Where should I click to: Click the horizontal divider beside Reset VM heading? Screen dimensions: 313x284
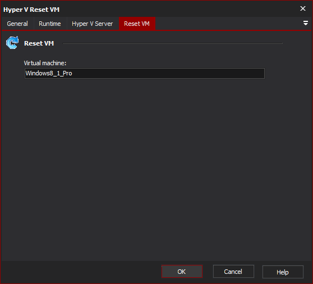172,43
